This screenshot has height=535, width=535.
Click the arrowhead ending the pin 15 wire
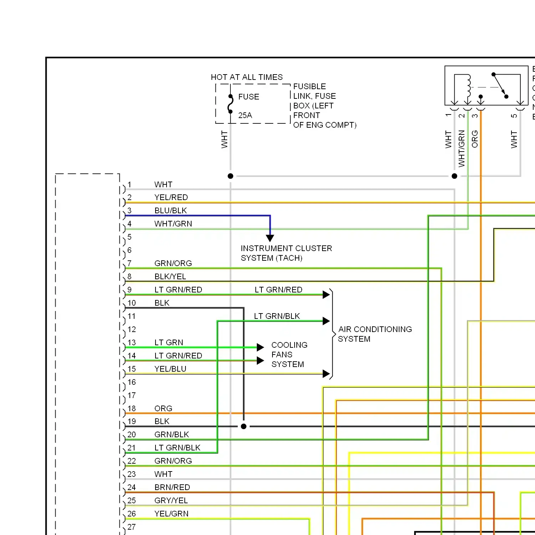tap(326, 374)
